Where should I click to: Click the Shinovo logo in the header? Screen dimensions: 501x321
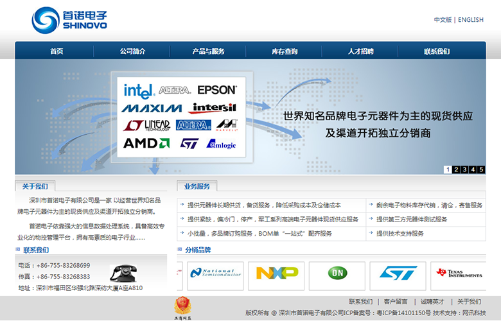(x=69, y=21)
